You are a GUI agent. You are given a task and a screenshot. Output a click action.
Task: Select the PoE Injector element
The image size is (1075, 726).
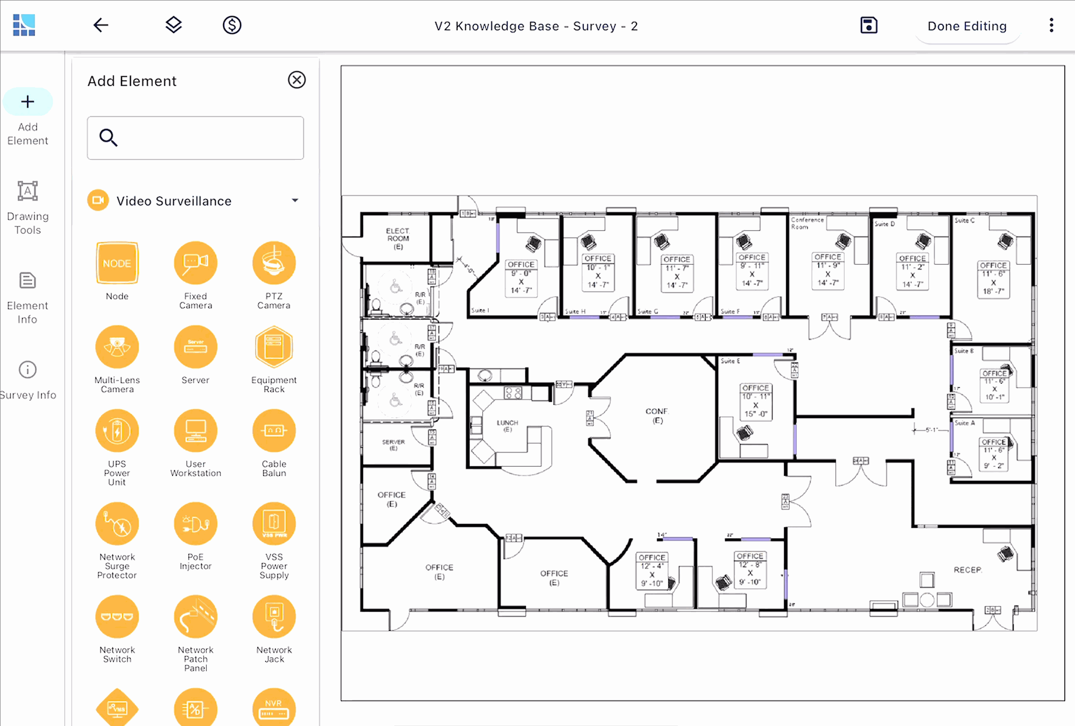click(195, 524)
